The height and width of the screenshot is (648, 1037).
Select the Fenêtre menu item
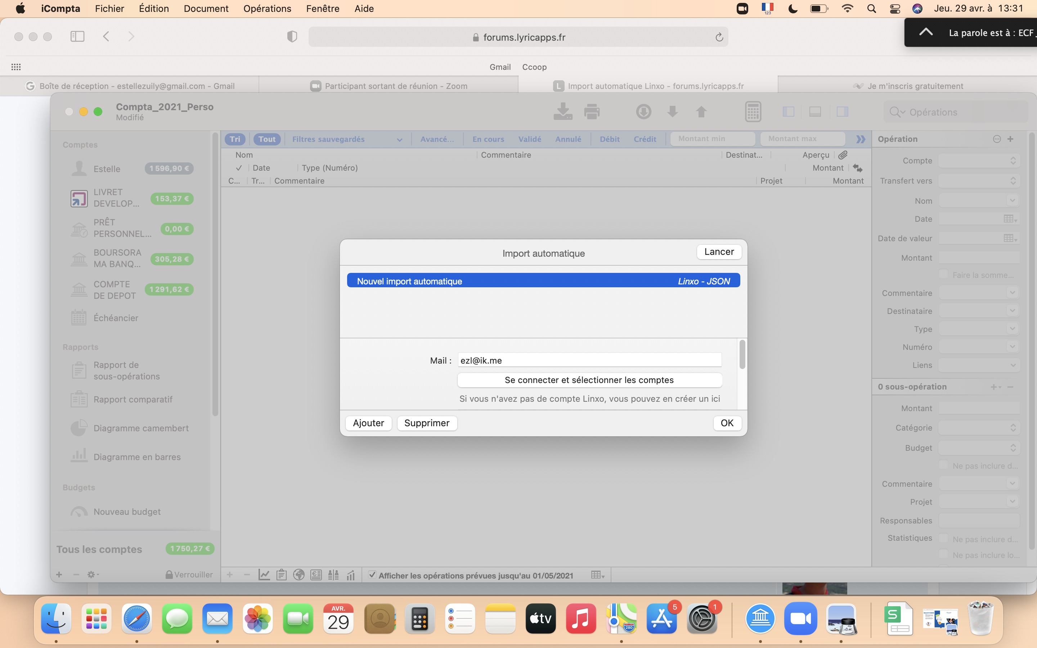(323, 8)
